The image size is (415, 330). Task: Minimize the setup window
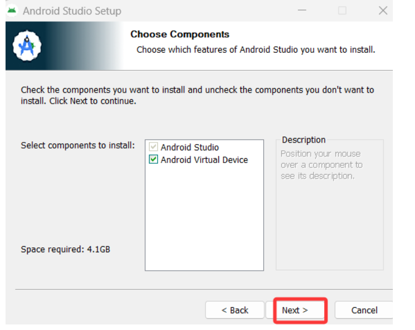coord(302,11)
